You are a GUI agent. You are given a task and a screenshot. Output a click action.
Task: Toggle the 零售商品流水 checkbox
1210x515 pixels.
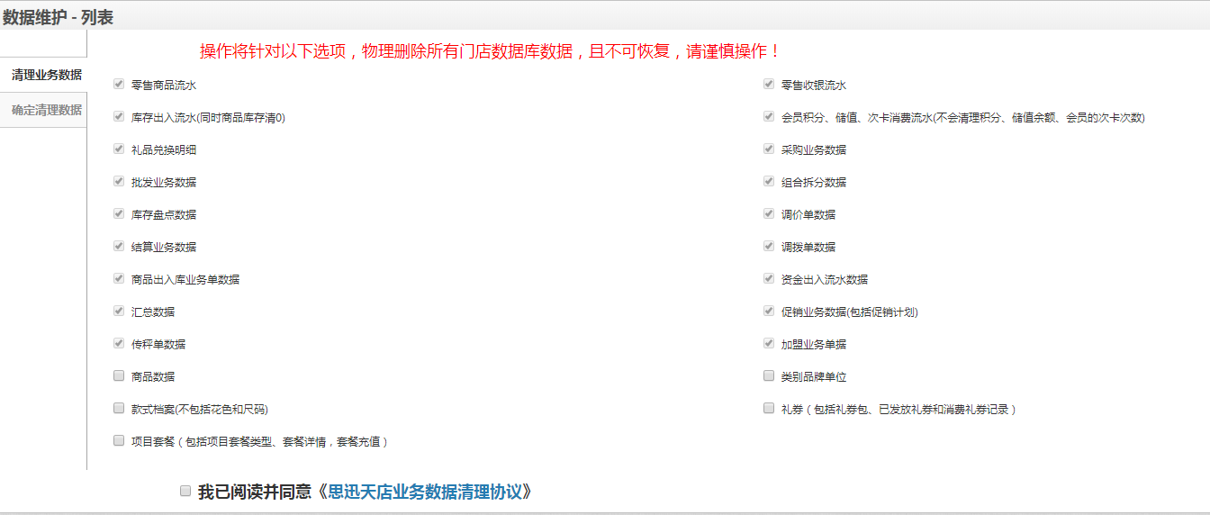pyautogui.click(x=119, y=84)
